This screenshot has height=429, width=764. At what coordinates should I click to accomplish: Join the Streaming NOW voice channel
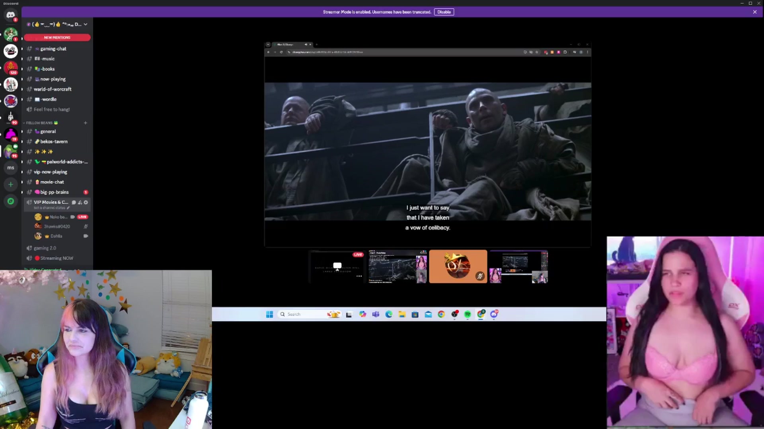click(57, 258)
